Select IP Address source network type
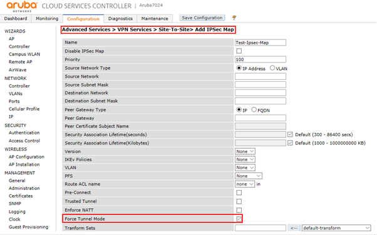Image resolution: width=377 pixels, height=235 pixels. (x=239, y=68)
